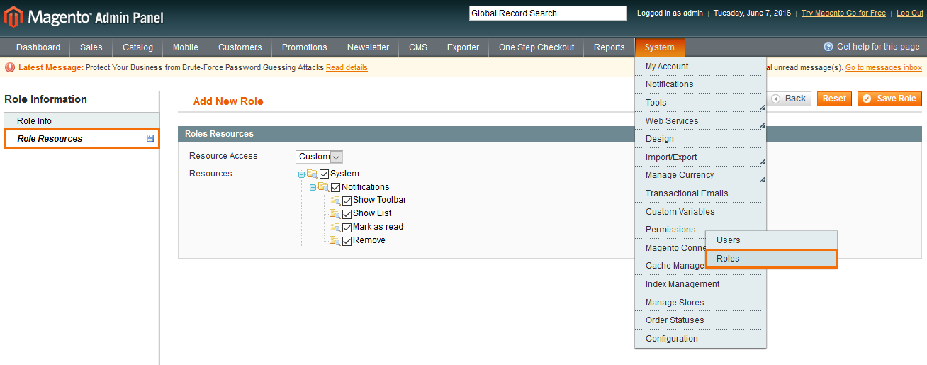Switch to the Role Resources tab

82,139
